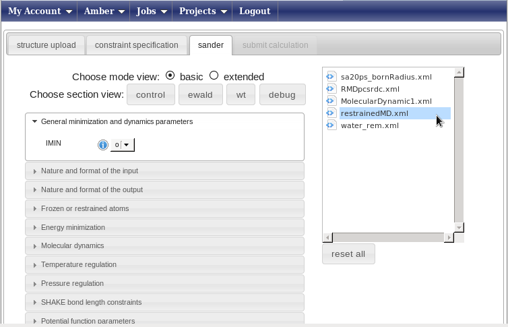This screenshot has height=327, width=508.
Task: Click the file list vertical scrollbar
Action: [x=459, y=150]
